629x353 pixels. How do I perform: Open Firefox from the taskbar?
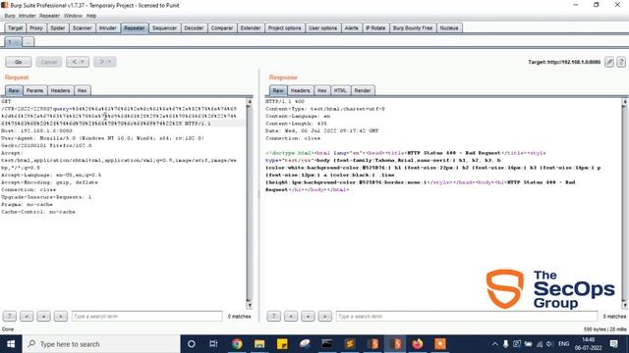click(418, 344)
